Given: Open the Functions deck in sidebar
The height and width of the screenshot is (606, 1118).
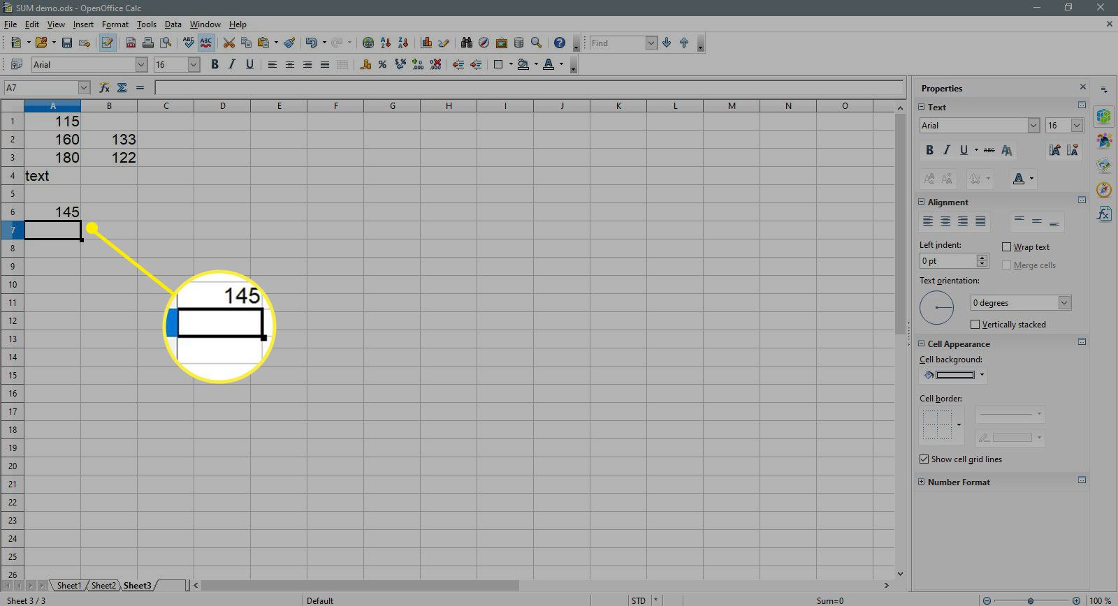Looking at the screenshot, I should point(1104,214).
